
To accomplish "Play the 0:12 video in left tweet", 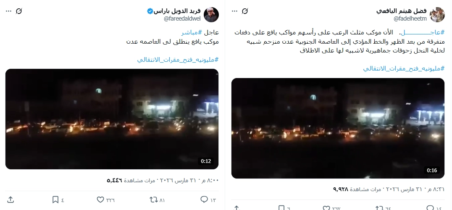I will pos(112,119).
